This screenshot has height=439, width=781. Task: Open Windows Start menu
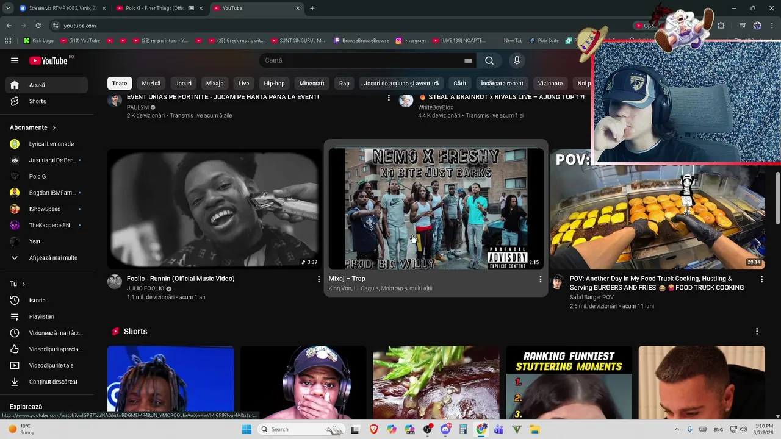247,429
